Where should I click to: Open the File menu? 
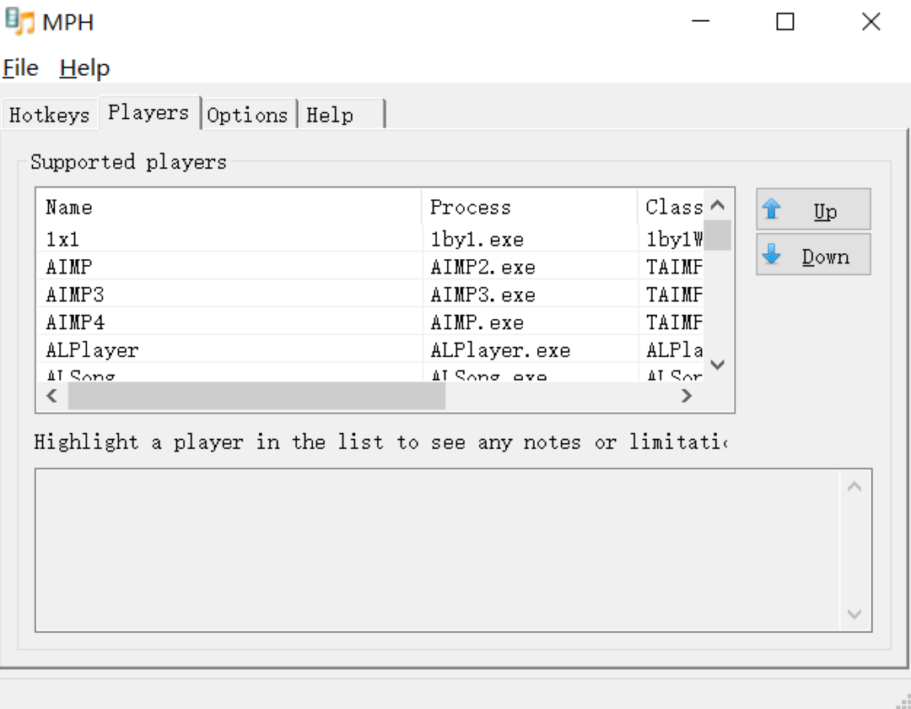pyautogui.click(x=21, y=68)
